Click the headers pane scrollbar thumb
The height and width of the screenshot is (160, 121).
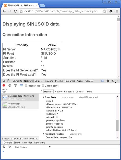pos(117,125)
